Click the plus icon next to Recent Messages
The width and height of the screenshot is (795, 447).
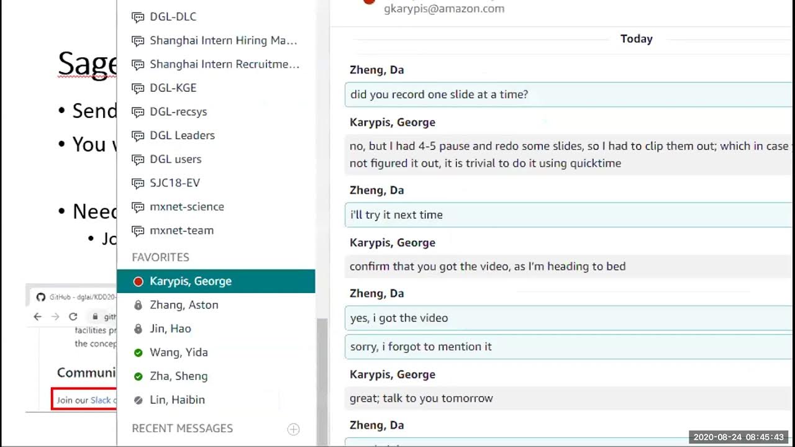293,429
